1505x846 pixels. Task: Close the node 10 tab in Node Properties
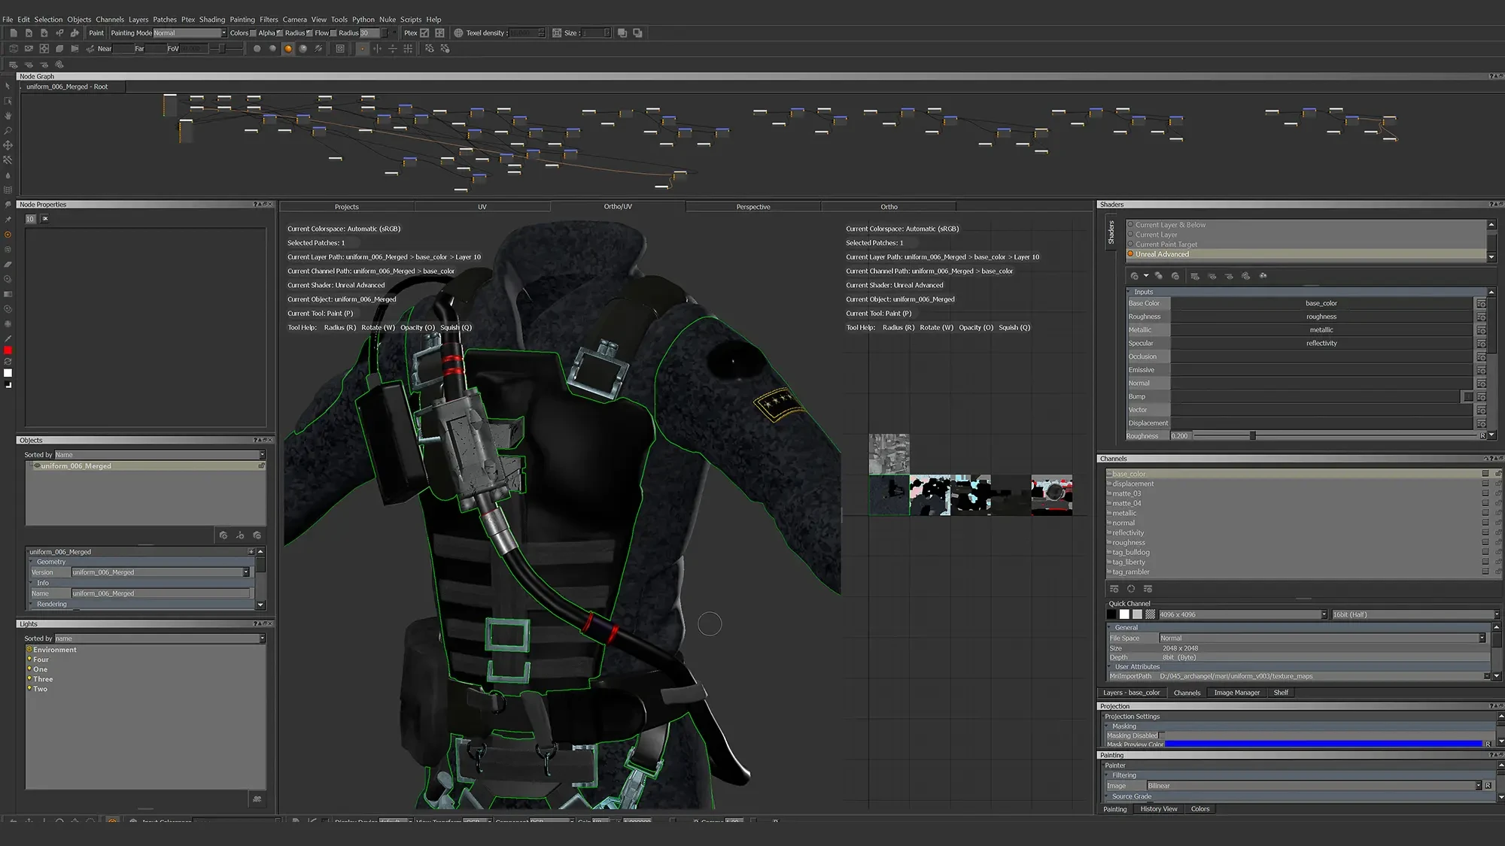point(45,219)
